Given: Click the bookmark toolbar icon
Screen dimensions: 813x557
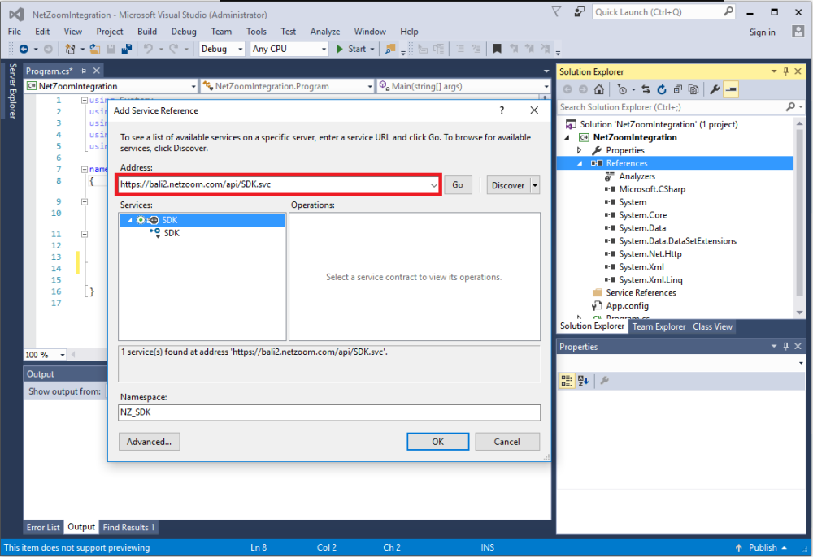Looking at the screenshot, I should 497,50.
